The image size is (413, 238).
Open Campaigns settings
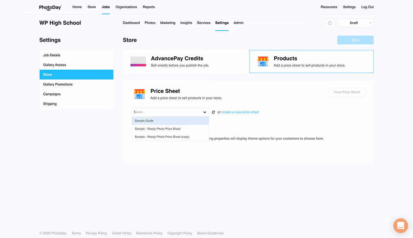(76, 94)
